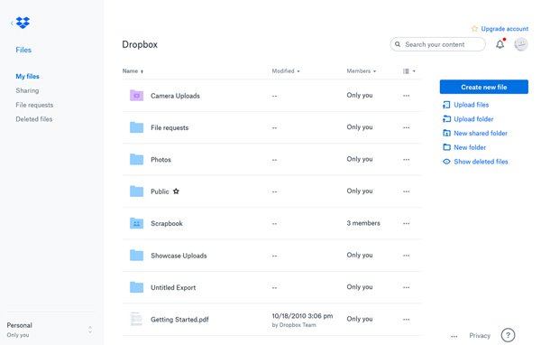Focus the Search your content field

(438, 44)
